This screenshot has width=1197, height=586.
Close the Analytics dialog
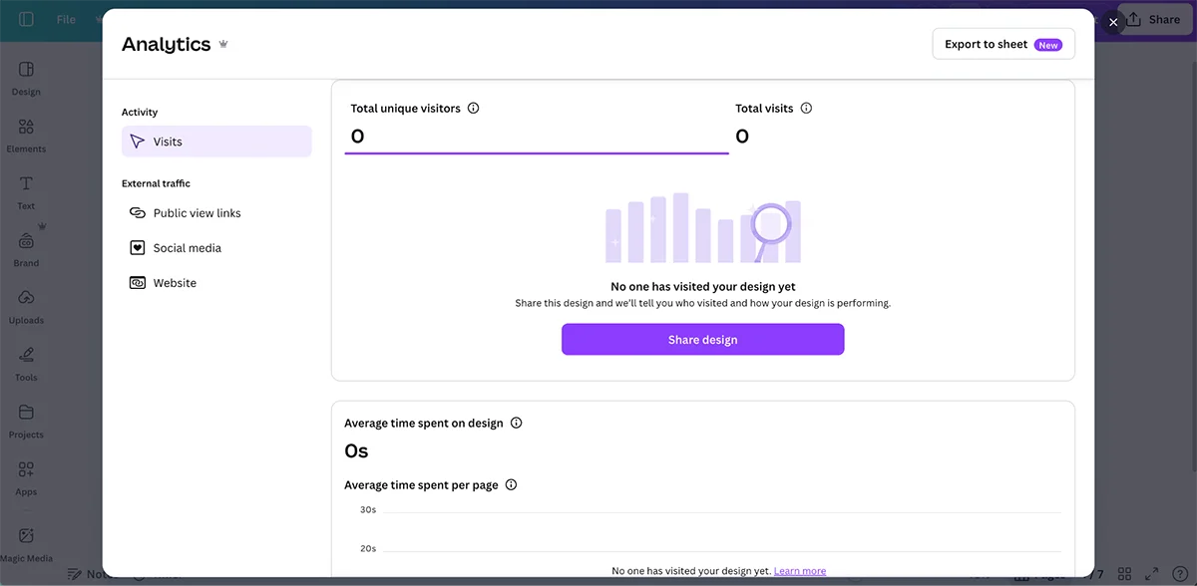point(1113,22)
